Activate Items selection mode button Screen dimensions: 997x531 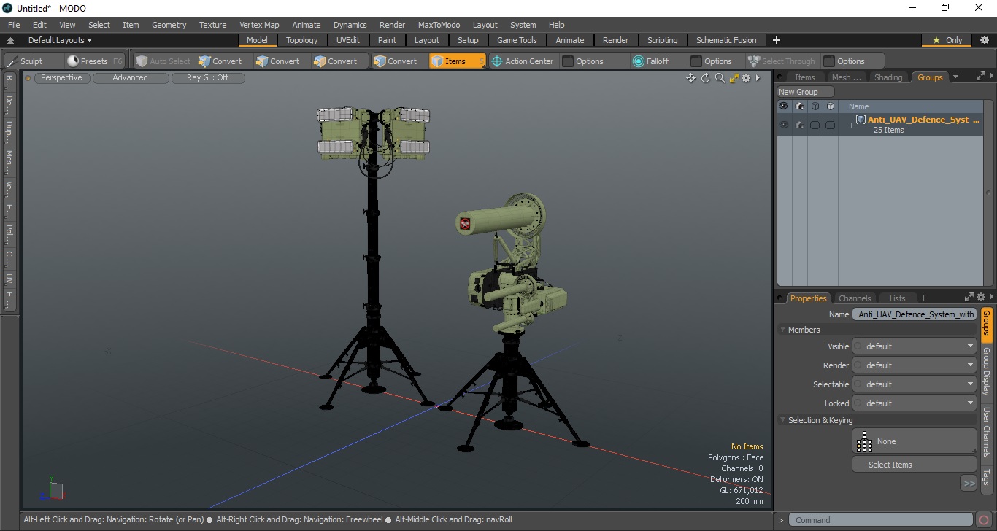pyautogui.click(x=457, y=61)
